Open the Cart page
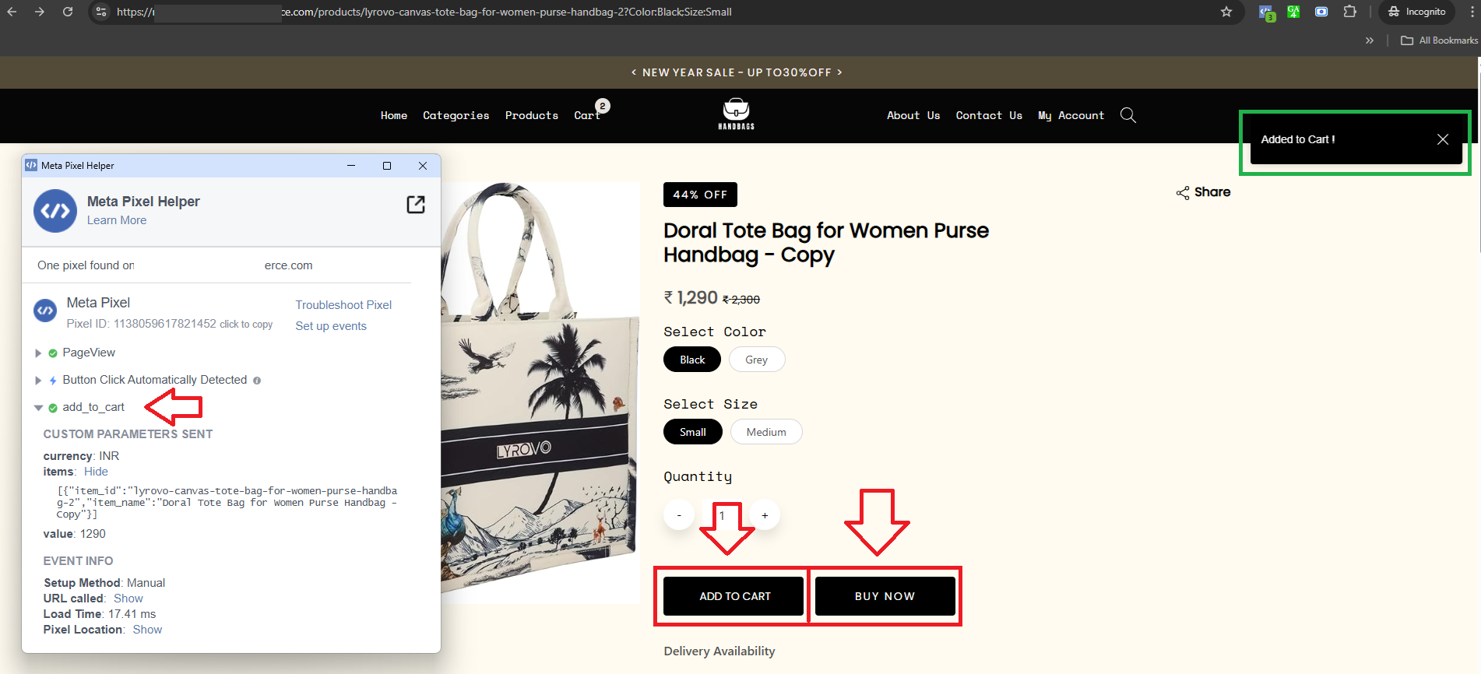The height and width of the screenshot is (674, 1481). coord(587,115)
